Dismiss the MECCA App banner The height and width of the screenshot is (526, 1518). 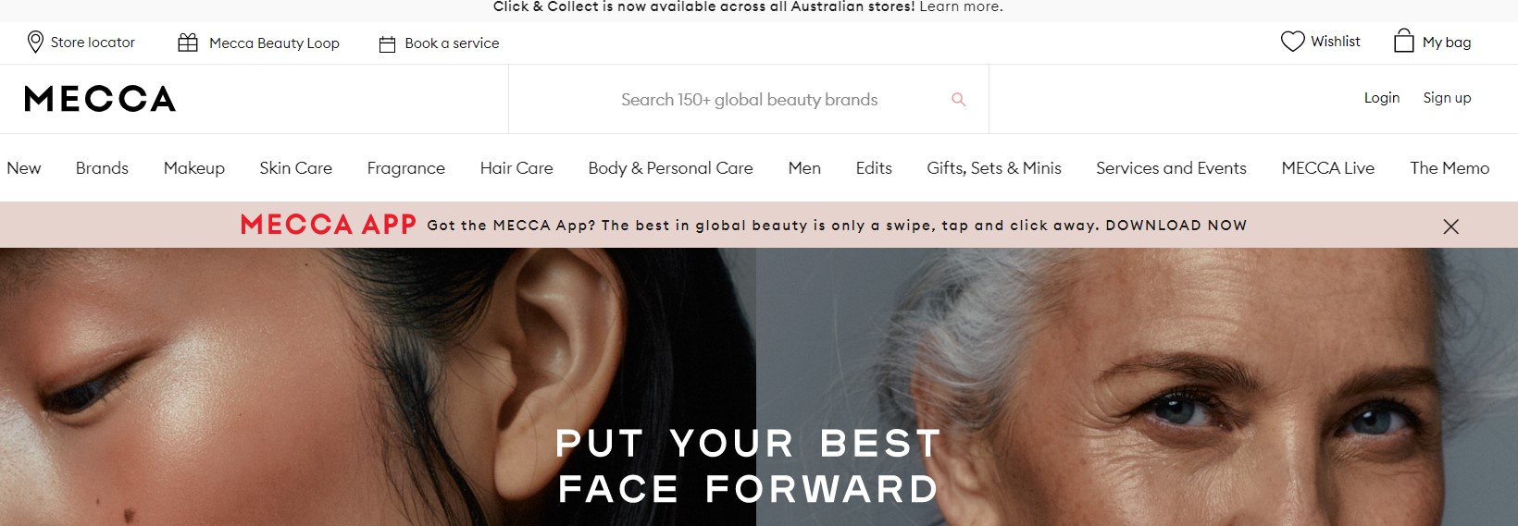1450,226
